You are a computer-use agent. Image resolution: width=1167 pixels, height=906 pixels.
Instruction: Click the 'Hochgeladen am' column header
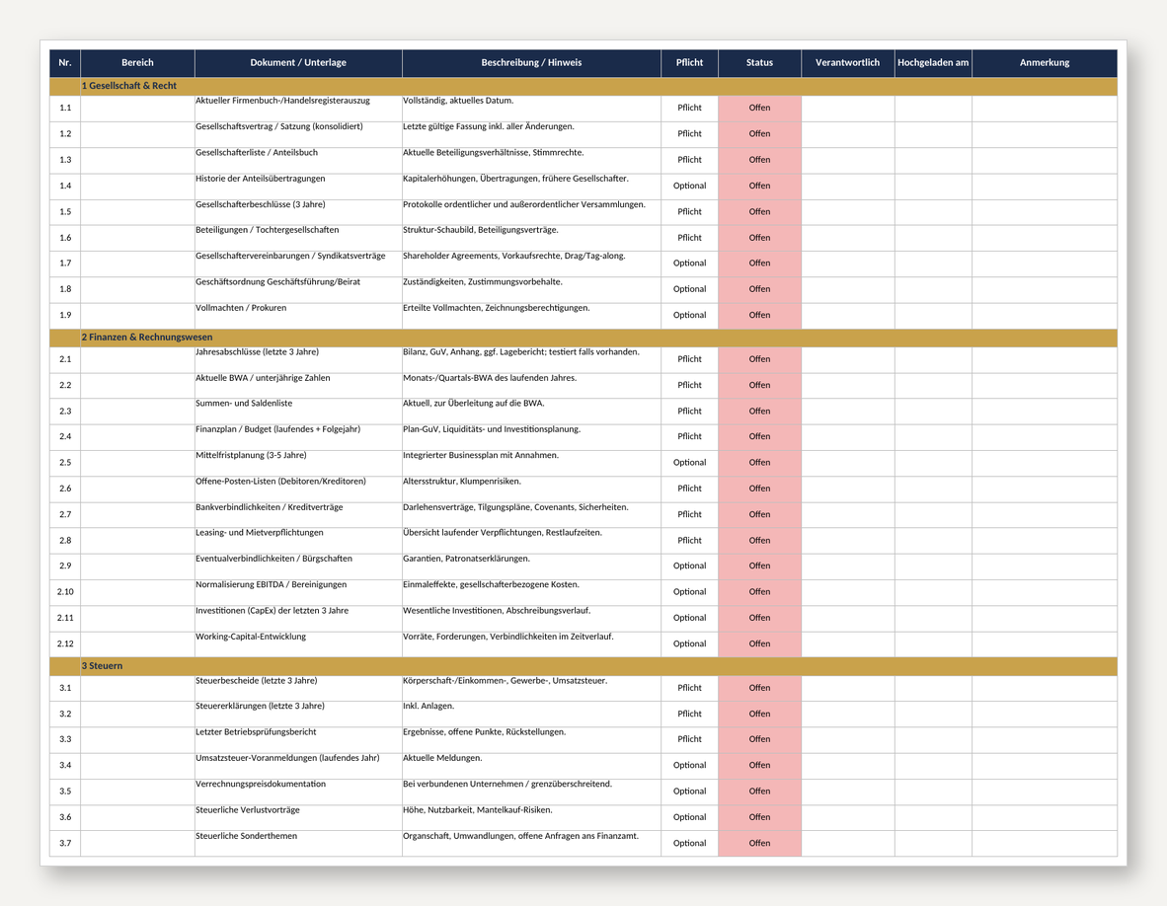(x=933, y=62)
